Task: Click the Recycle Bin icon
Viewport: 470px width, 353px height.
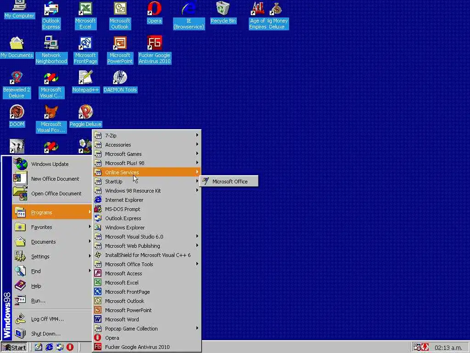Action: (224, 12)
